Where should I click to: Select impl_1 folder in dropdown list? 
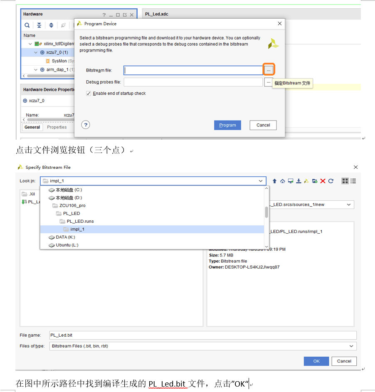(x=152, y=229)
